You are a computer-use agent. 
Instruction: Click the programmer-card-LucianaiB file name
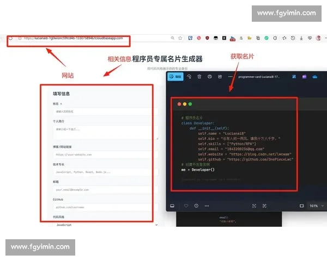(259, 77)
